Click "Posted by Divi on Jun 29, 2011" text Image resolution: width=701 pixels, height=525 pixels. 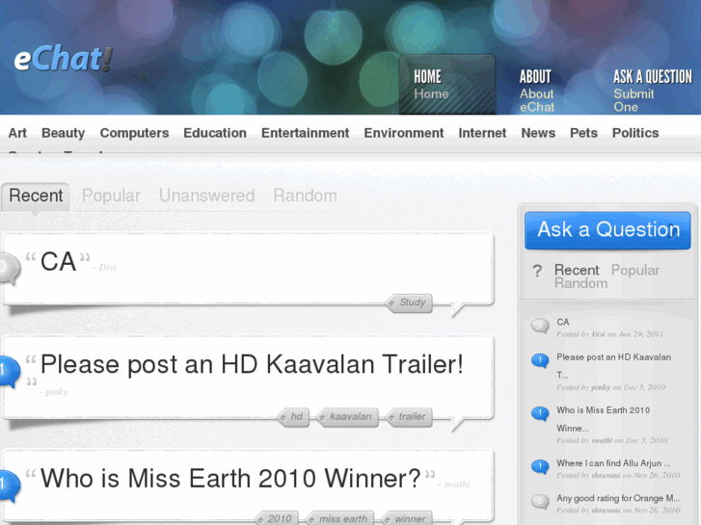point(609,334)
